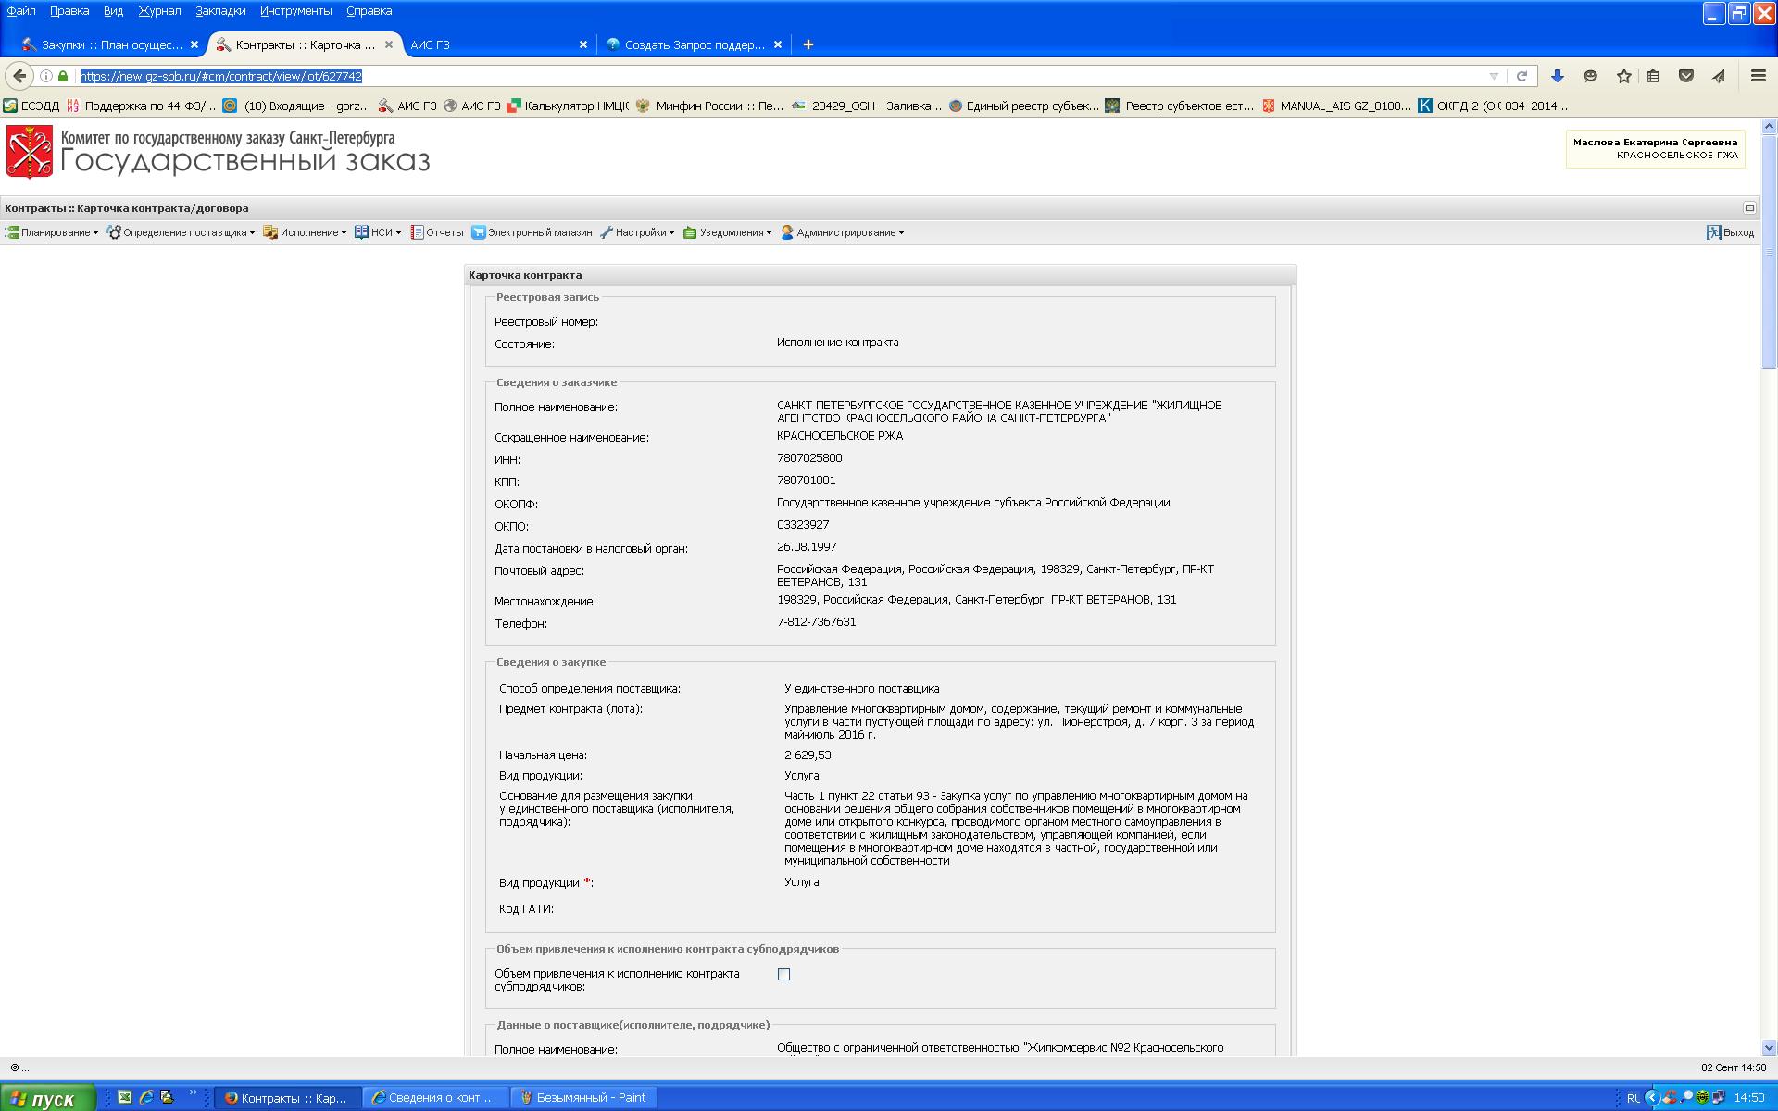Toggle the subcontractors involvement checkbox
1778x1111 pixels.
tap(784, 974)
